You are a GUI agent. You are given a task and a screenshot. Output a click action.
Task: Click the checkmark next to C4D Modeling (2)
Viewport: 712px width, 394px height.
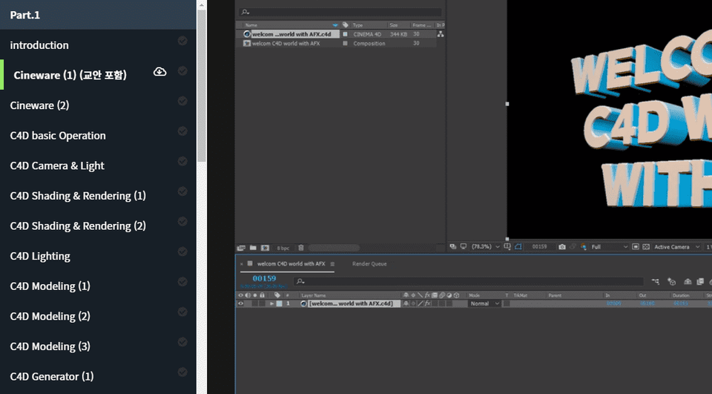click(x=182, y=312)
